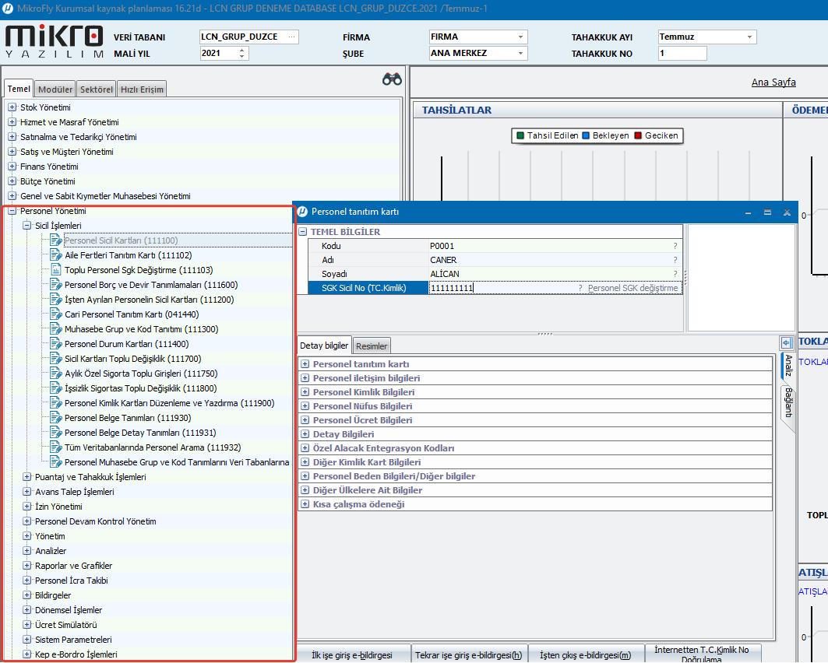Image resolution: width=828 pixels, height=663 pixels.
Task: Open the FİRMA dropdown list
Action: (520, 37)
